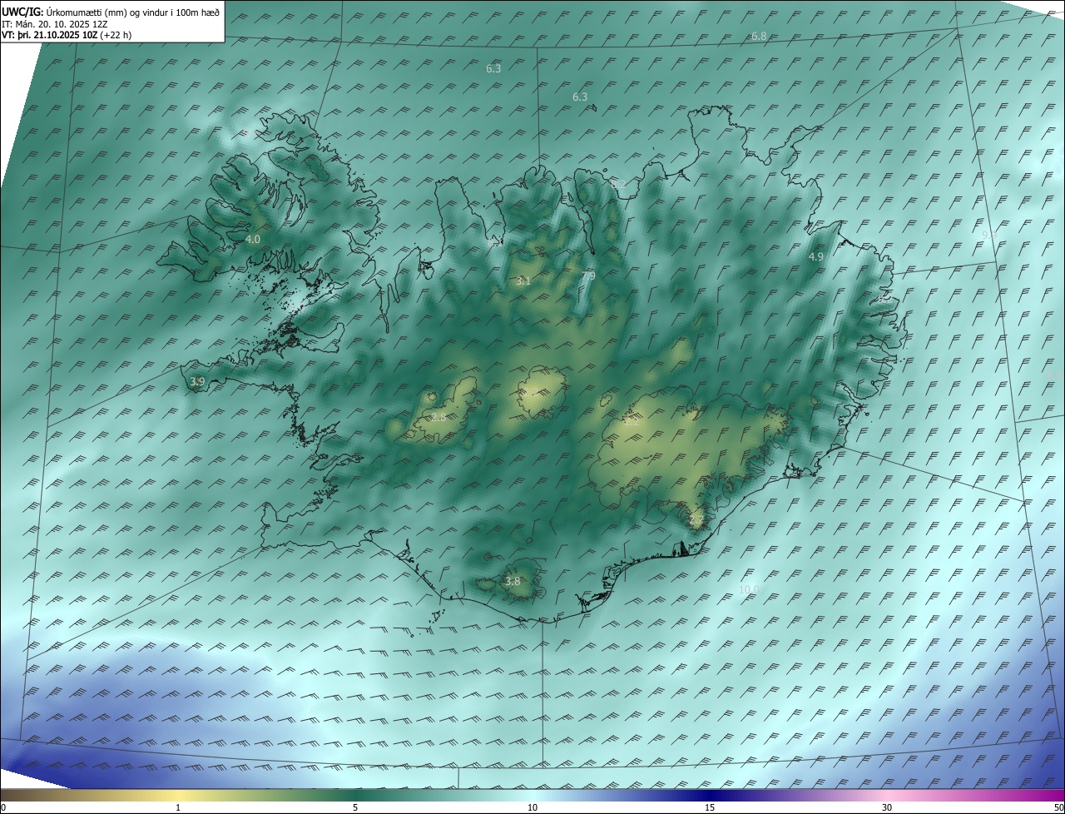Viewport: 1065px width, 814px height.
Task: Click the 5 tick on the color scale
Action: 355,807
